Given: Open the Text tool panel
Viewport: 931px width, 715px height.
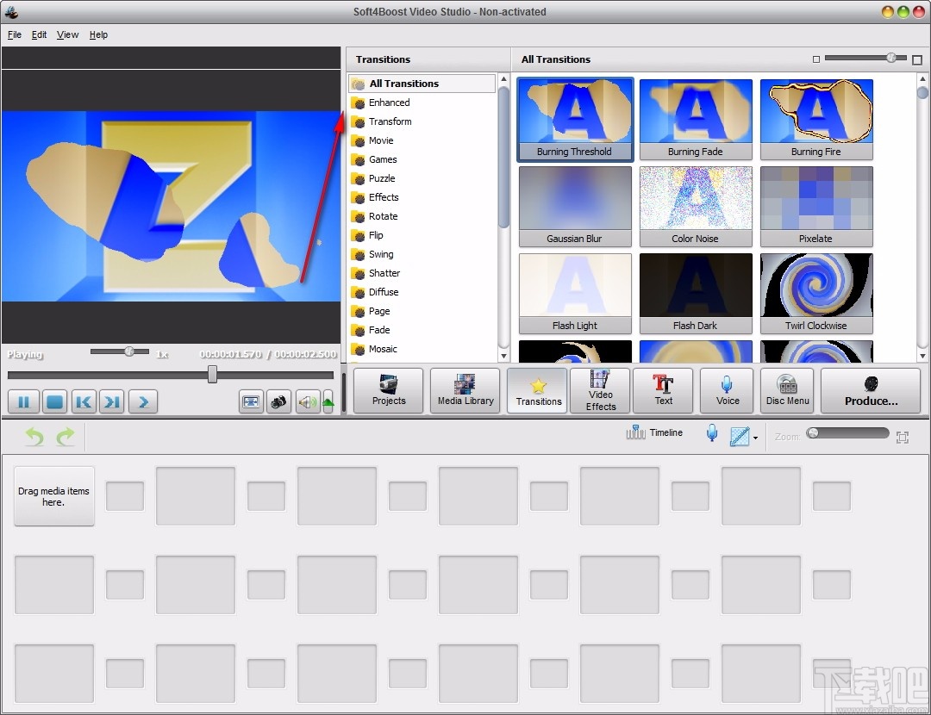Looking at the screenshot, I should pos(663,390).
